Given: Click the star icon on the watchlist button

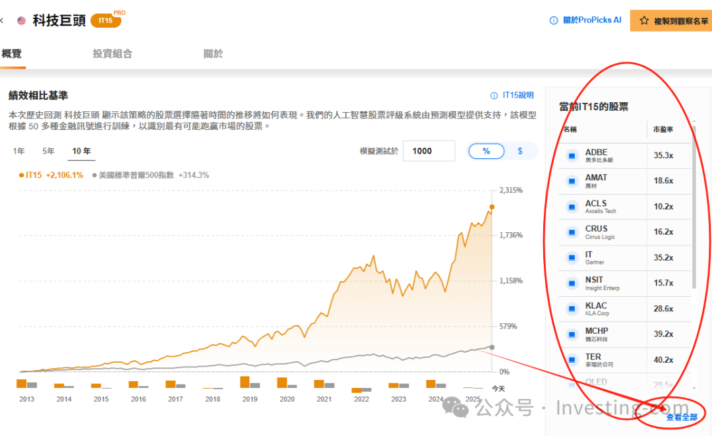Looking at the screenshot, I should [x=644, y=21].
